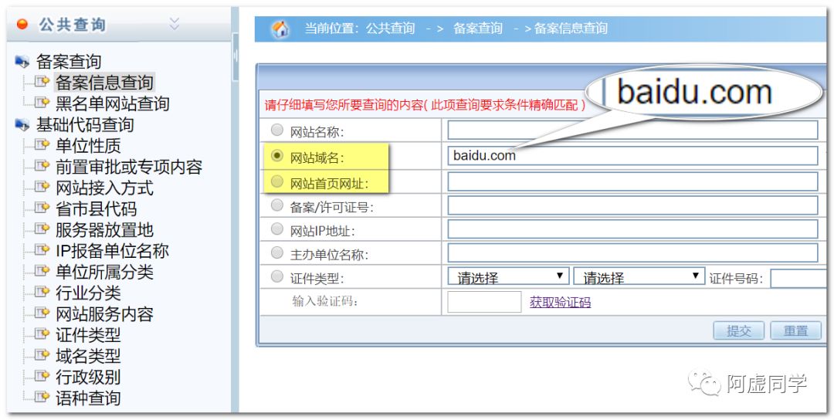The height and width of the screenshot is (420, 834).
Task: Click the 提交 submit button
Action: 739,330
